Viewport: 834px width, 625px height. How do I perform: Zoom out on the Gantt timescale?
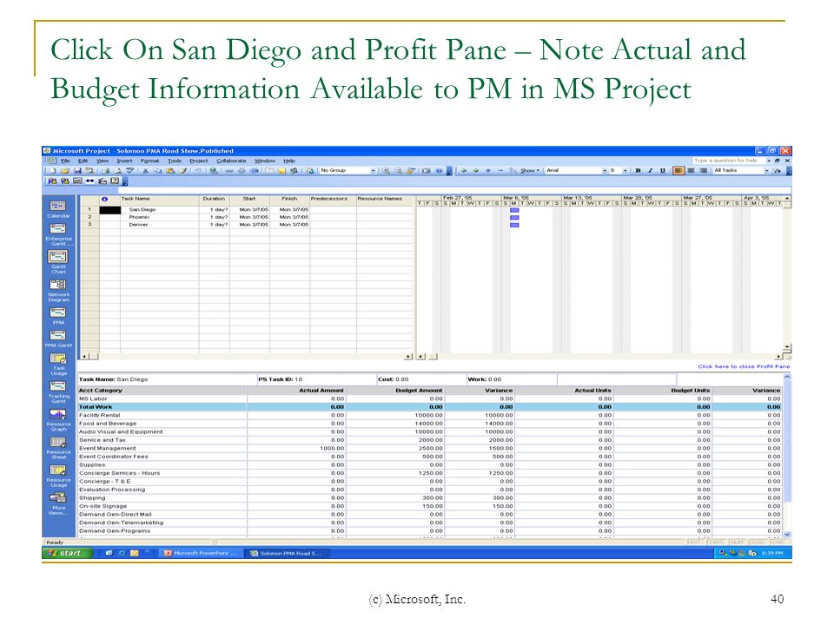pyautogui.click(x=399, y=171)
